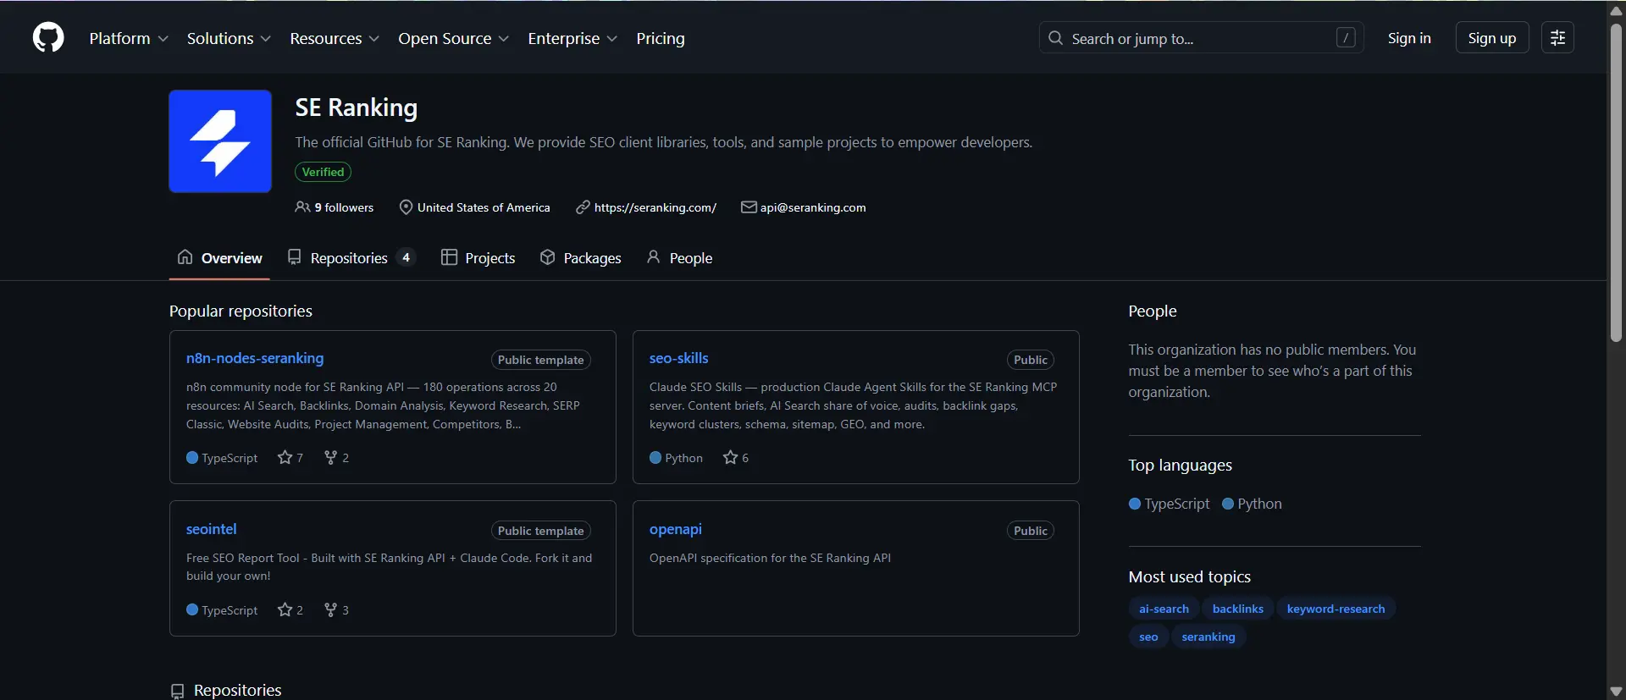Switch to the People tab
The height and width of the screenshot is (700, 1626).
679,258
